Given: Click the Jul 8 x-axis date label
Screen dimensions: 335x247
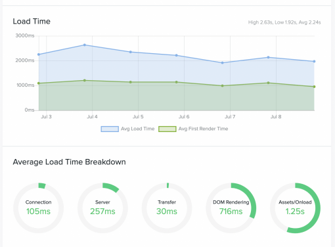Looking at the screenshot, I should coord(276,117).
